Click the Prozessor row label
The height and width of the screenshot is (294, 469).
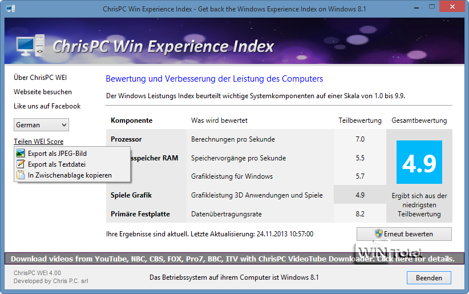(x=126, y=139)
